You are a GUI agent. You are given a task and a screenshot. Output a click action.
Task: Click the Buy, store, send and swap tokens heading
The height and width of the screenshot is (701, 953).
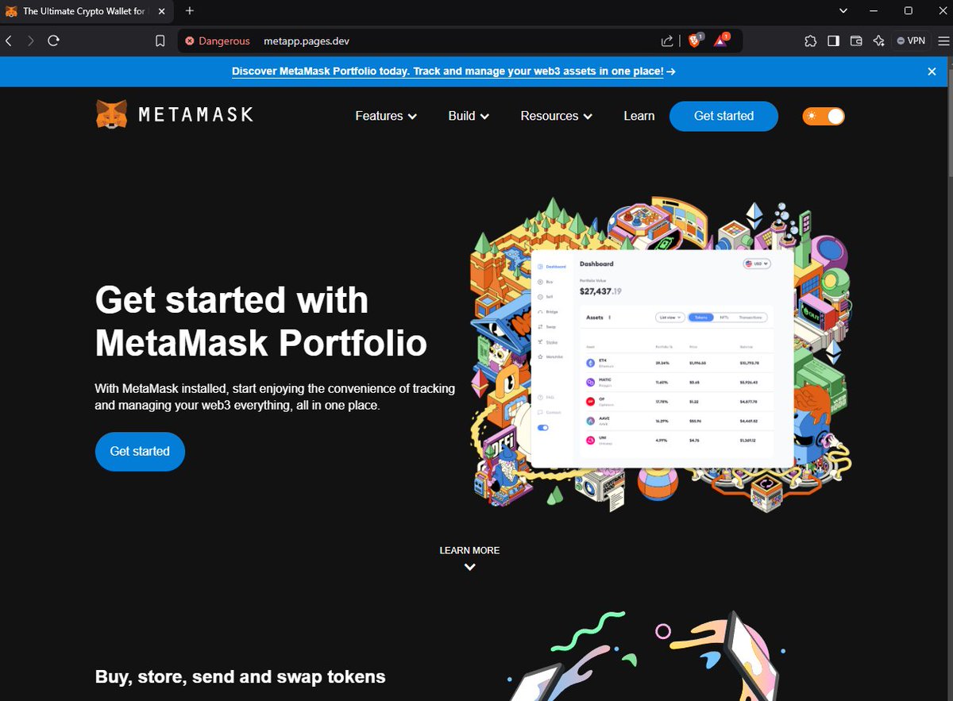[241, 677]
